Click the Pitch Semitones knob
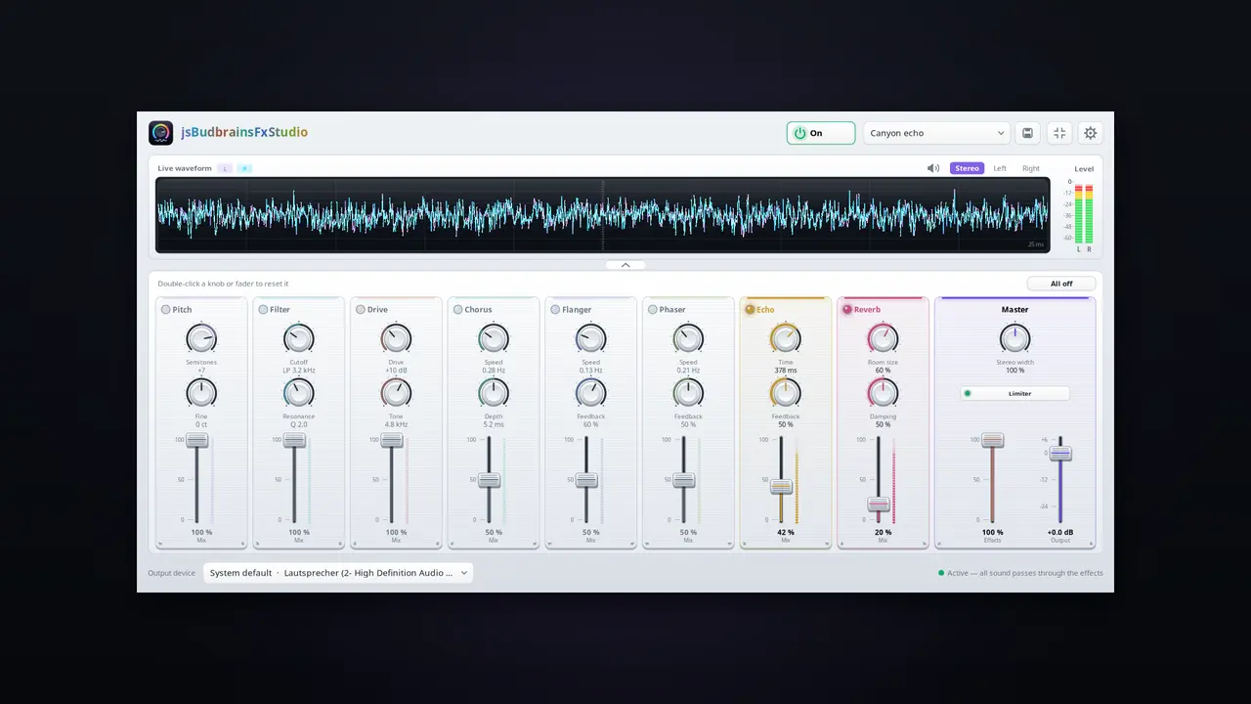The height and width of the screenshot is (704, 1251). tap(201, 339)
